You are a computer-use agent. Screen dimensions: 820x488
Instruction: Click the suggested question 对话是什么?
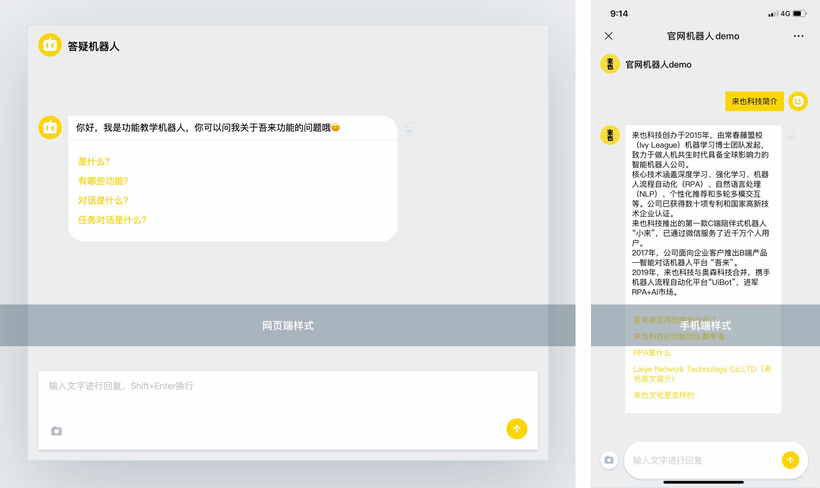103,201
